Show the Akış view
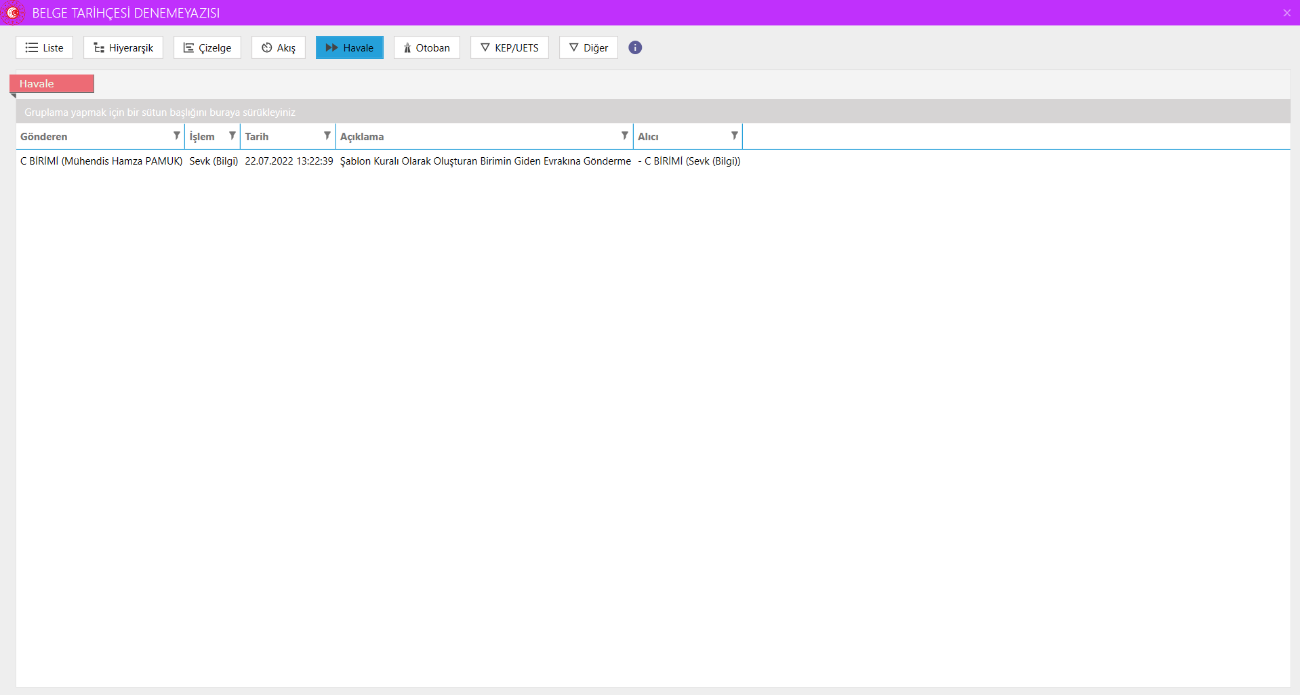Viewport: 1300px width, 695px height. 279,47
